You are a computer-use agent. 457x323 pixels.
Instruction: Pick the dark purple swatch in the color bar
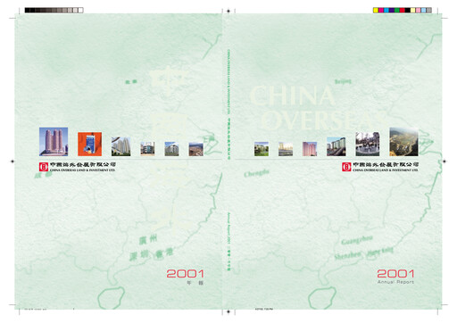click(392, 10)
